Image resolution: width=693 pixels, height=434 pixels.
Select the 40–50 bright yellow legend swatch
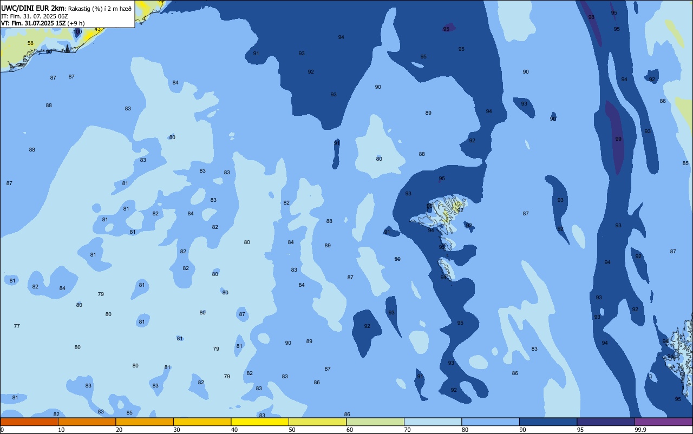pyautogui.click(x=260, y=422)
